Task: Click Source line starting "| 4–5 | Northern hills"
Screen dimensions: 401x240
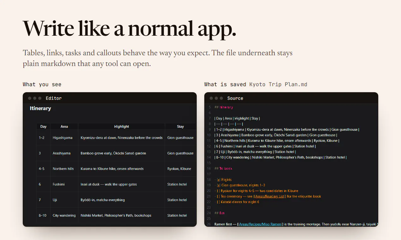Action: pos(277,141)
